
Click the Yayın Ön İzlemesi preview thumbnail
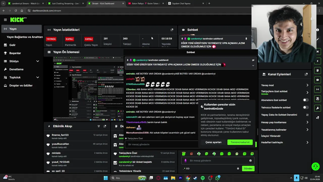(x=88, y=89)
